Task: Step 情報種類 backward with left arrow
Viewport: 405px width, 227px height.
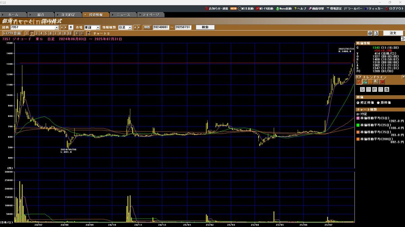Action: 135,27
